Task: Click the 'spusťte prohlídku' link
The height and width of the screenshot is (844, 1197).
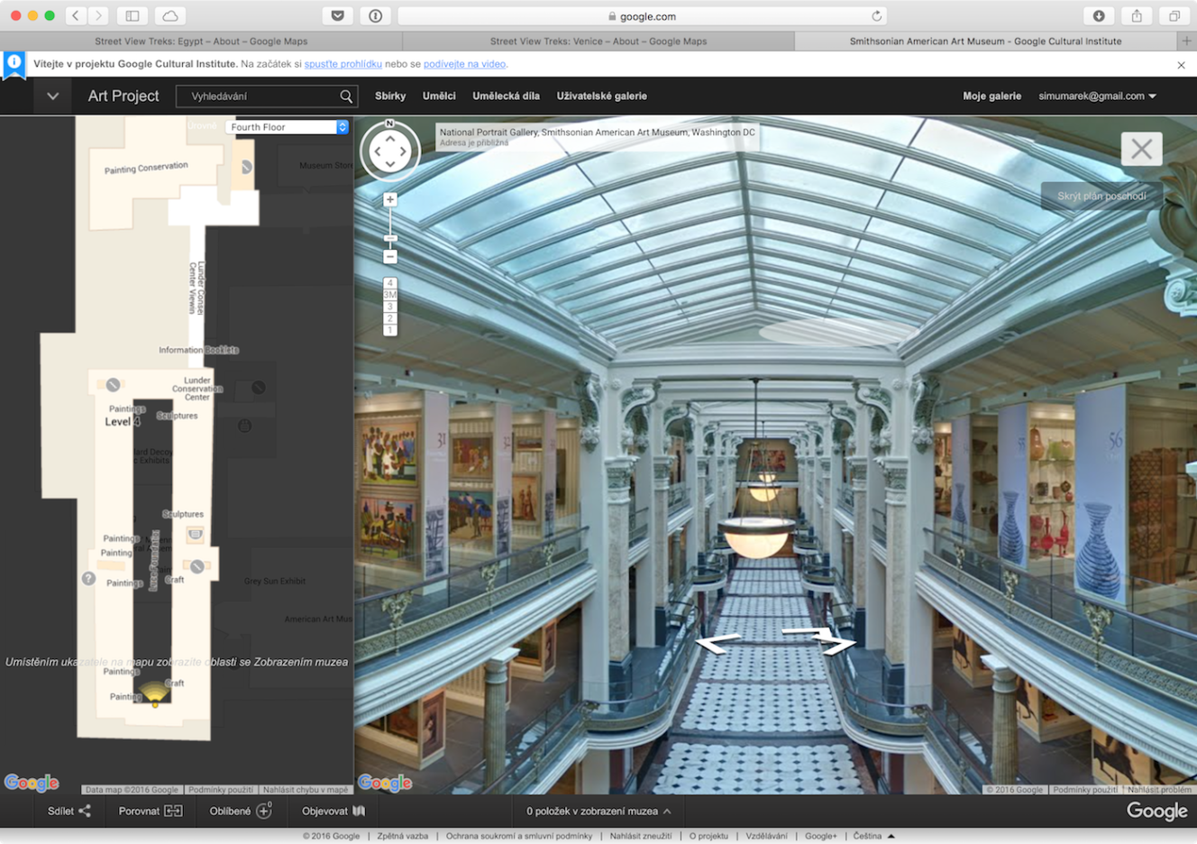Action: 343,64
